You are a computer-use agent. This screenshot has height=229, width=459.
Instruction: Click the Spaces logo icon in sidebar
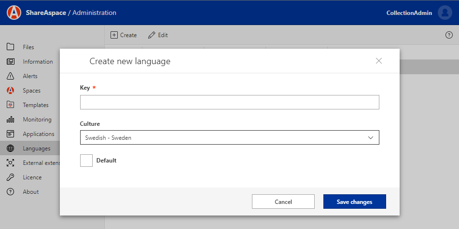tap(10, 90)
